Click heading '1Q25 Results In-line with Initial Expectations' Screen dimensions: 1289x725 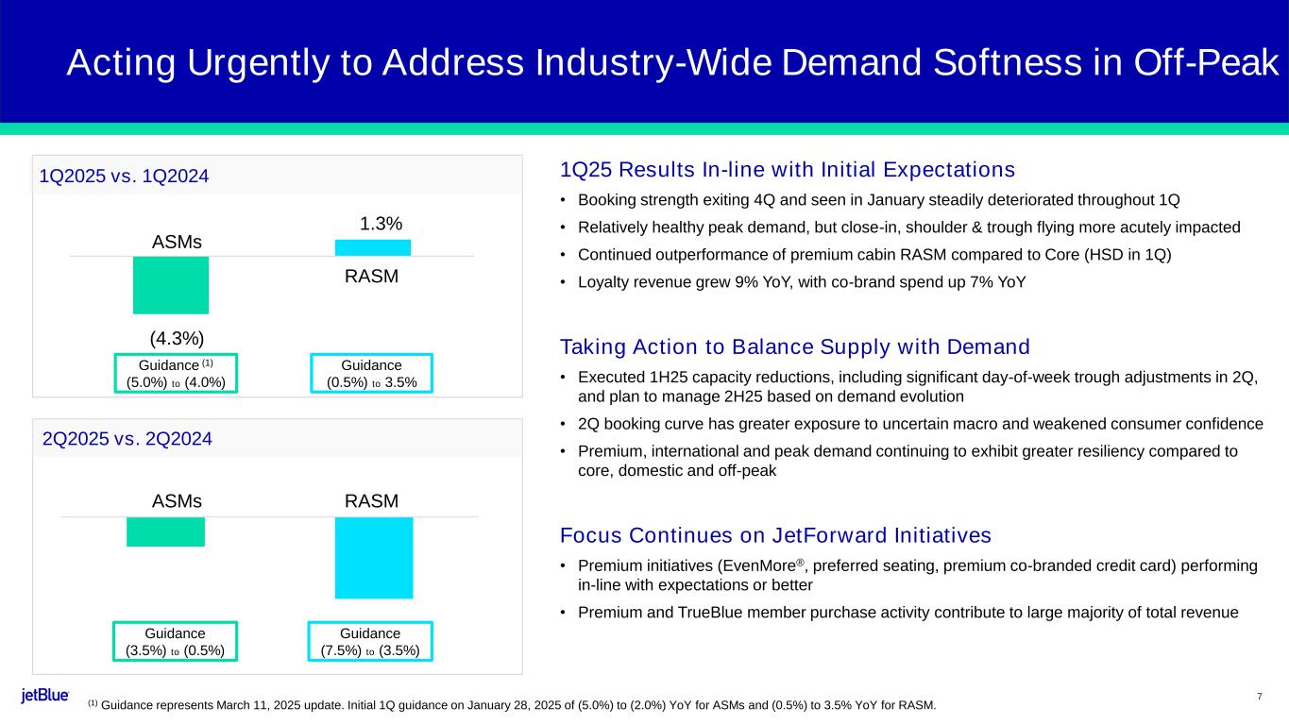(788, 170)
